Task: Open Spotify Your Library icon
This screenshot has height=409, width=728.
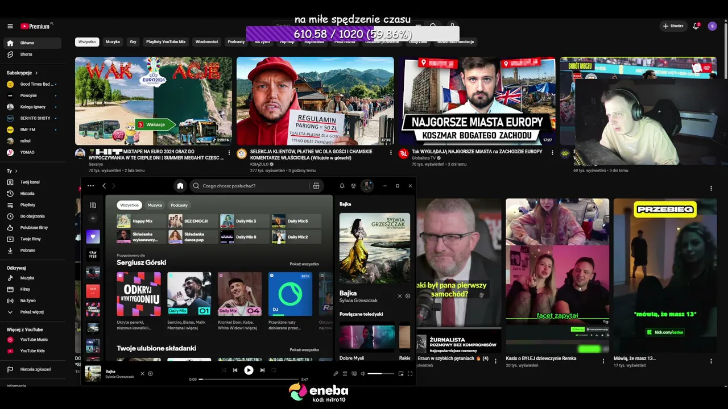Action: click(93, 205)
